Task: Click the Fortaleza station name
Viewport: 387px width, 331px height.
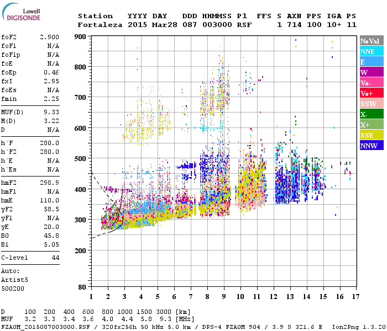Action: point(100,25)
